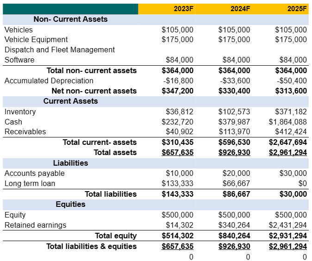Select Total current- assets value $2,647,694
The width and height of the screenshot is (312, 261).
click(x=288, y=143)
